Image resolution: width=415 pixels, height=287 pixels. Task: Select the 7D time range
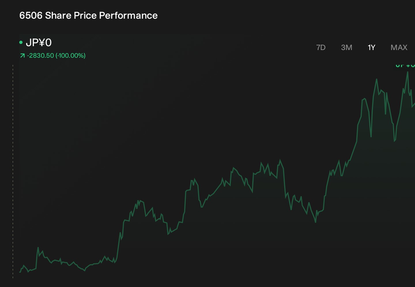coord(321,48)
